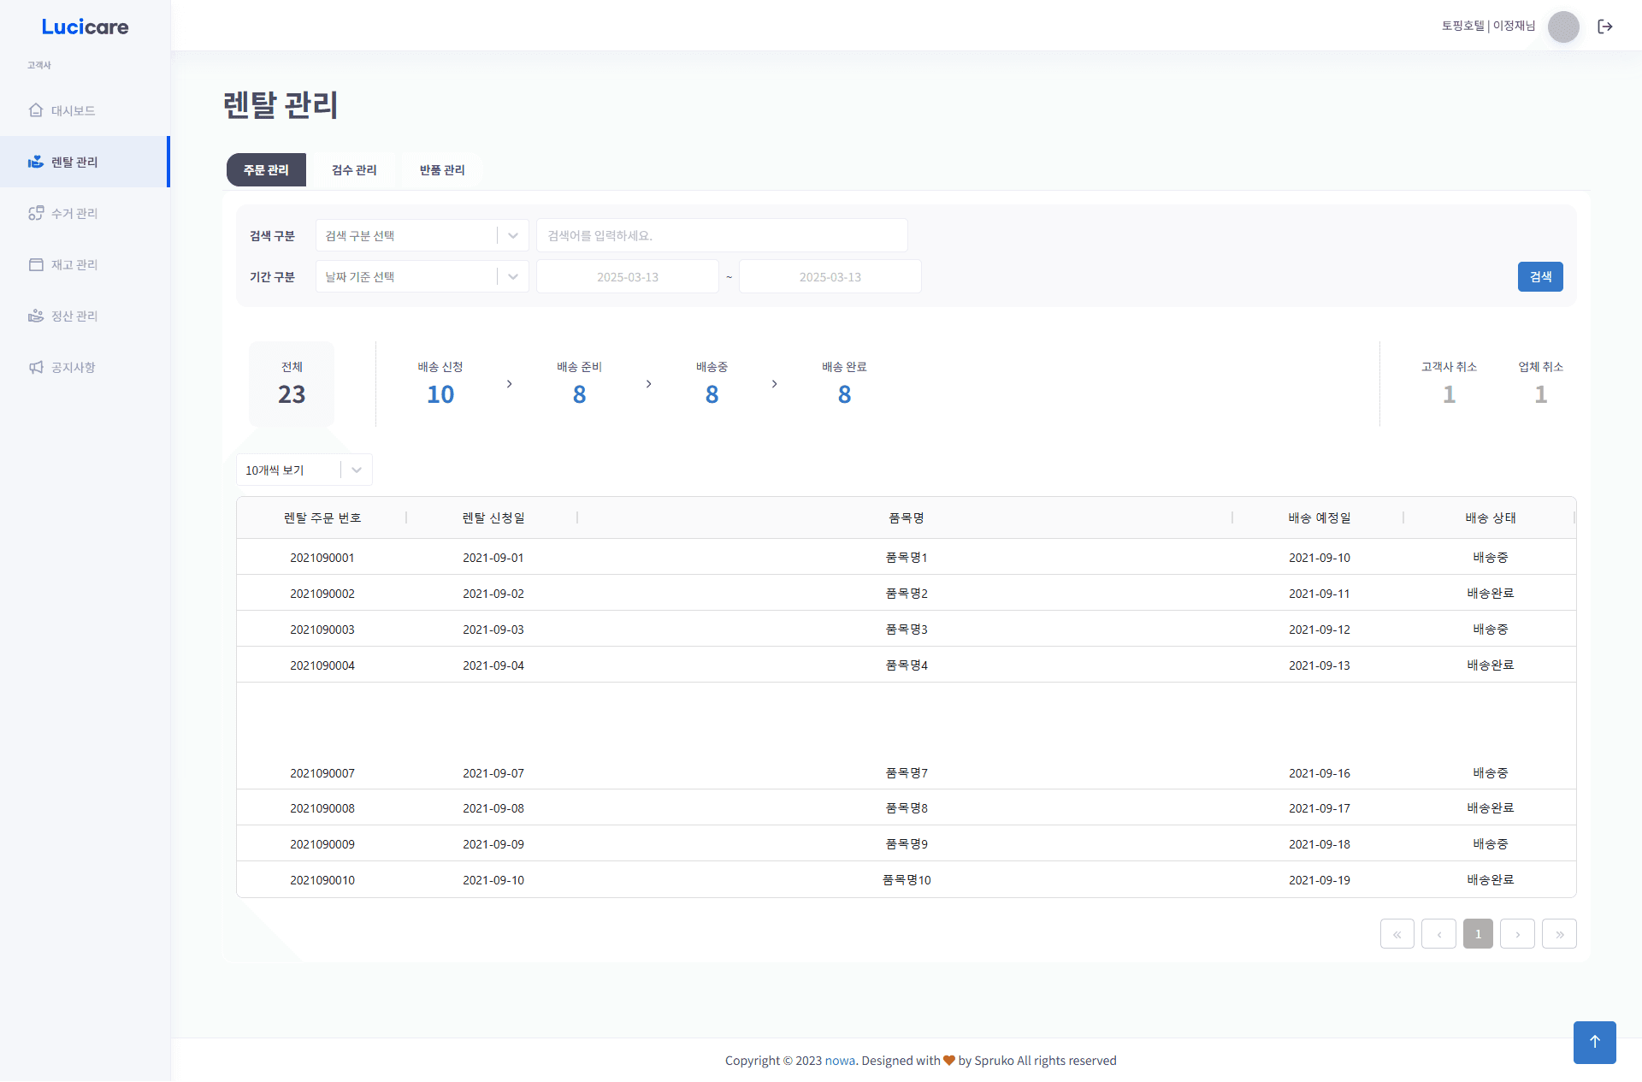Click the search keyword input field
The width and height of the screenshot is (1642, 1082).
(721, 235)
